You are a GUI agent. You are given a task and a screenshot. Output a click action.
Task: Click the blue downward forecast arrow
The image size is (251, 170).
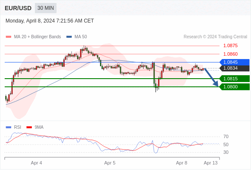point(211,77)
